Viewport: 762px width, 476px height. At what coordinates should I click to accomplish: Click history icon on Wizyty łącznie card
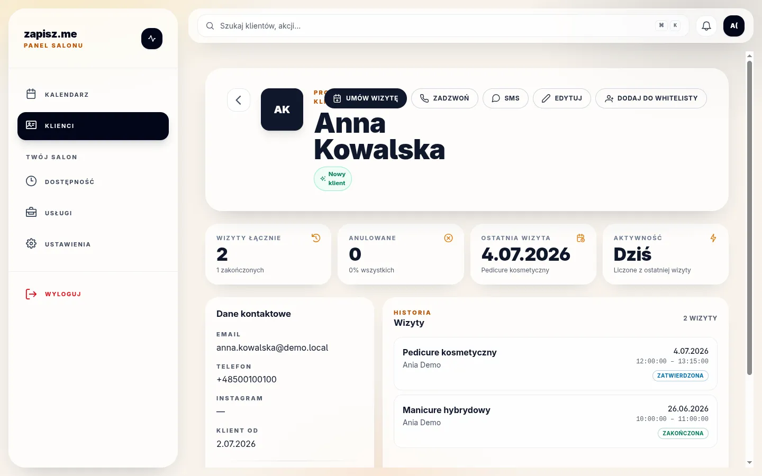coord(316,238)
